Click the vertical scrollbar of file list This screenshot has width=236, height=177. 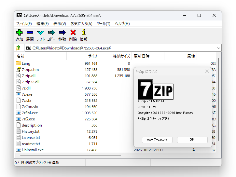pos(218,99)
